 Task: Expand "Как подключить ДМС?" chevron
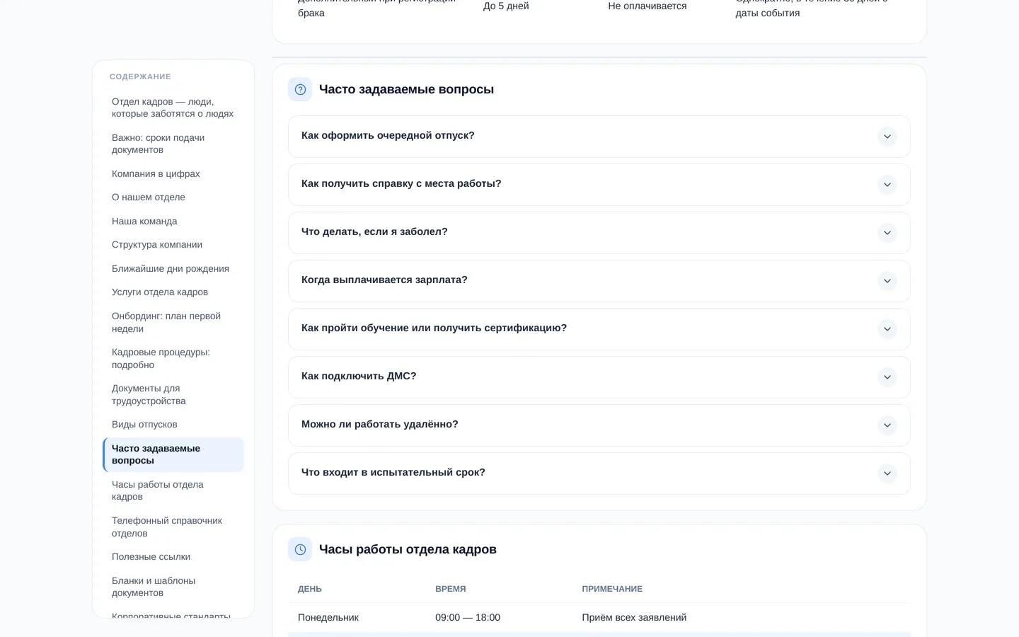click(887, 377)
